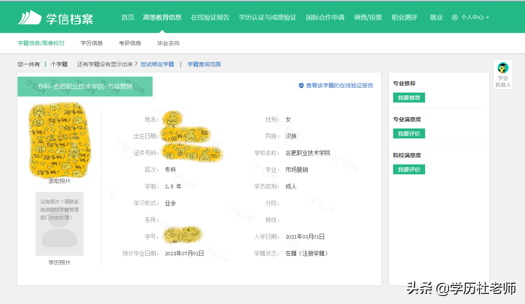This screenshot has width=525, height=304.
Task: Click 就业 in the top navigation
Action: point(436,17)
